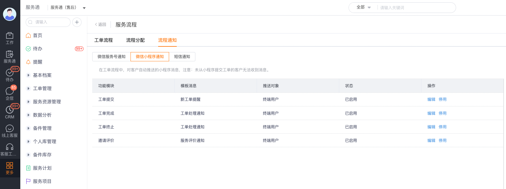Click the user avatar at top left
The image size is (506, 189).
pyautogui.click(x=10, y=14)
